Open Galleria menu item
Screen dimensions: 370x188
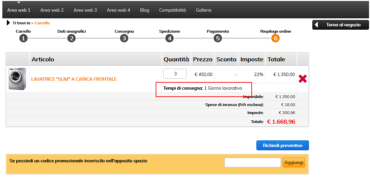point(203,10)
